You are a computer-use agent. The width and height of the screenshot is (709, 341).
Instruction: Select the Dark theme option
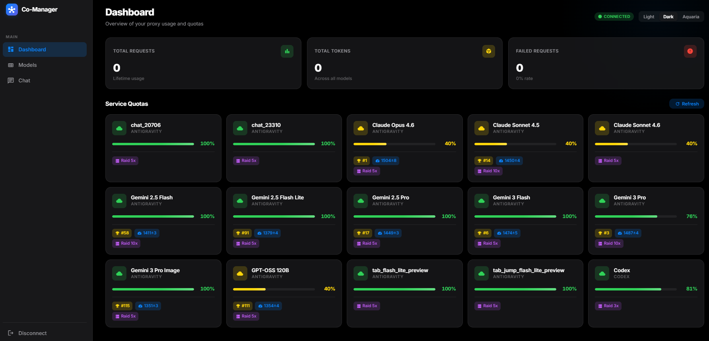click(668, 17)
